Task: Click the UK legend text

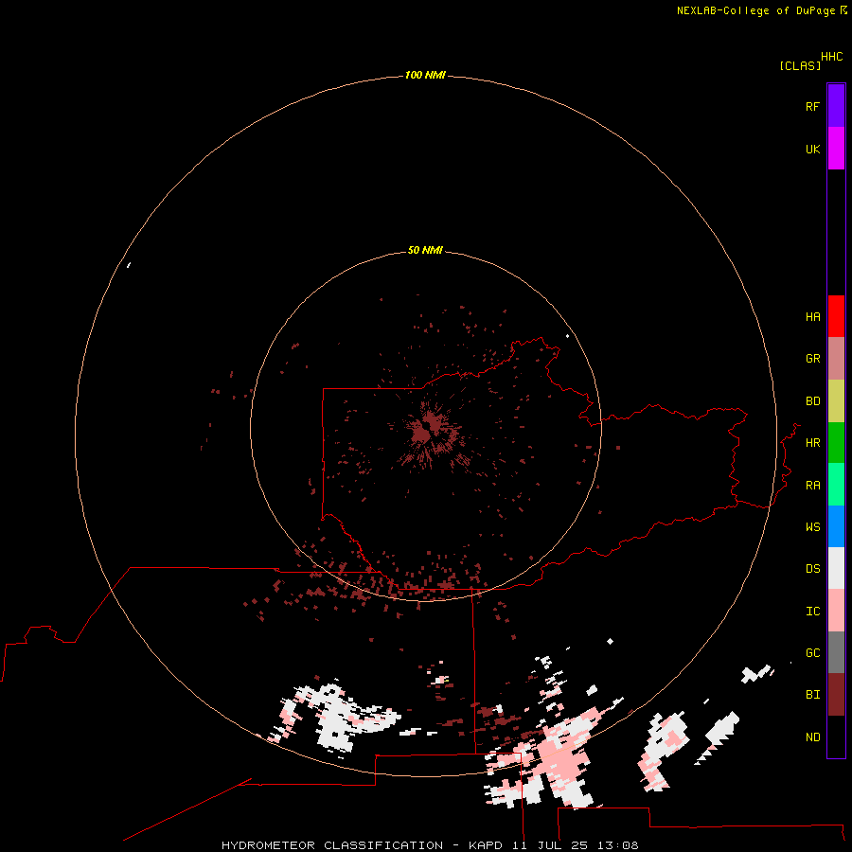Action: tap(812, 149)
